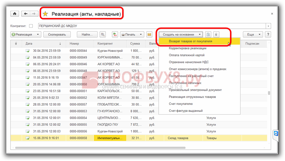Click the Найти... search button

coord(89,34)
